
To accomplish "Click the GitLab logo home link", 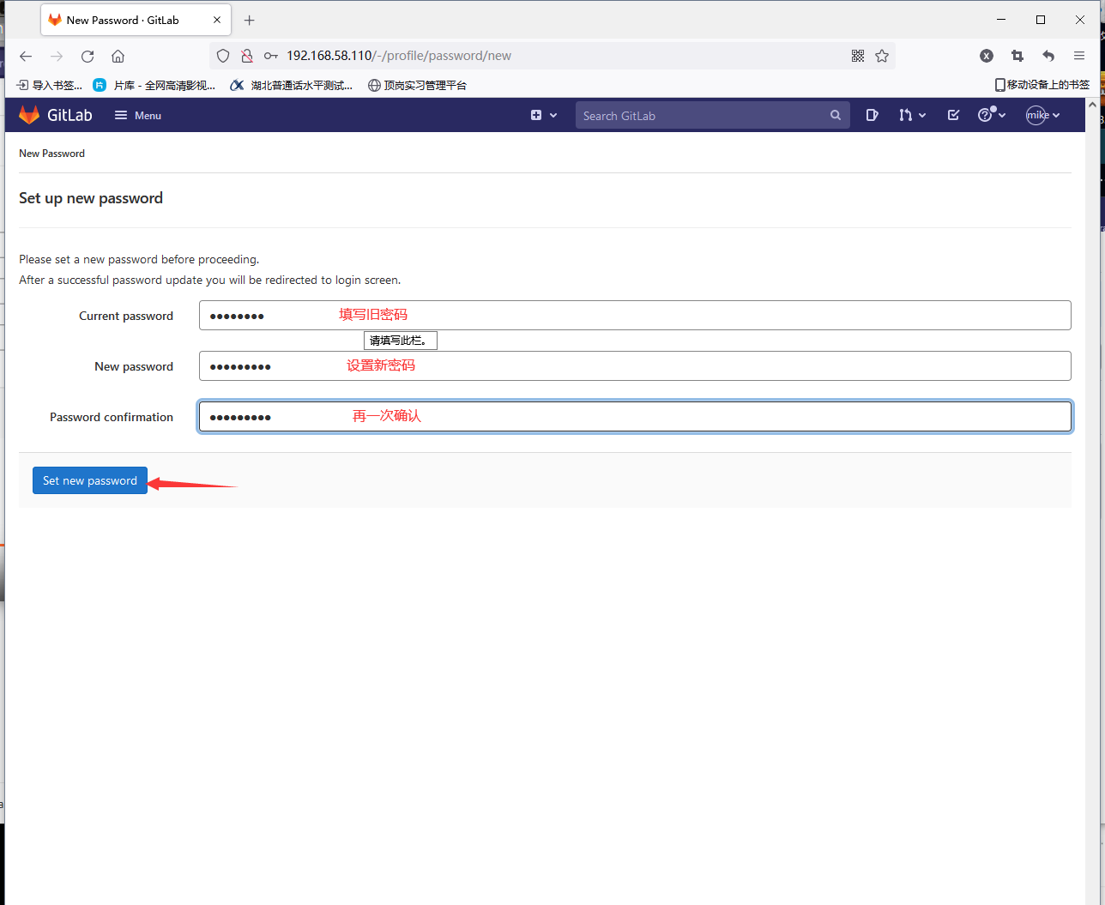I will tap(56, 115).
